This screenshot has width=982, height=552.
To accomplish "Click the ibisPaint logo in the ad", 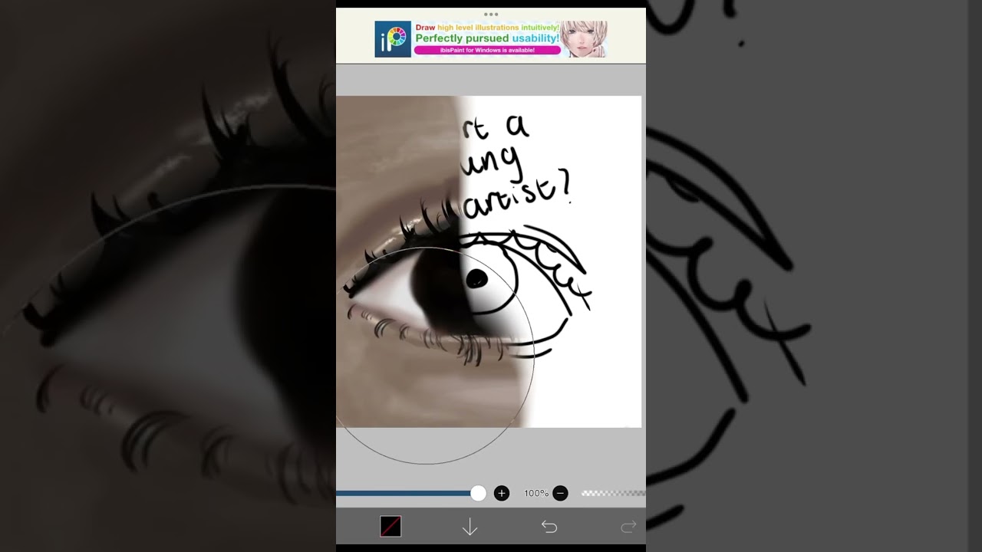I will [393, 39].
